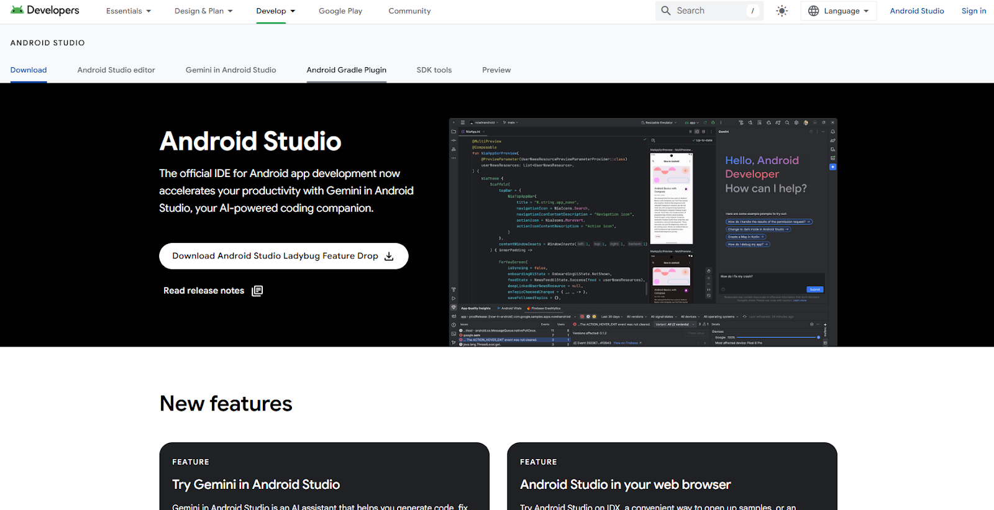Click the Android Developers logo
Image resolution: width=994 pixels, height=510 pixels.
tap(45, 11)
